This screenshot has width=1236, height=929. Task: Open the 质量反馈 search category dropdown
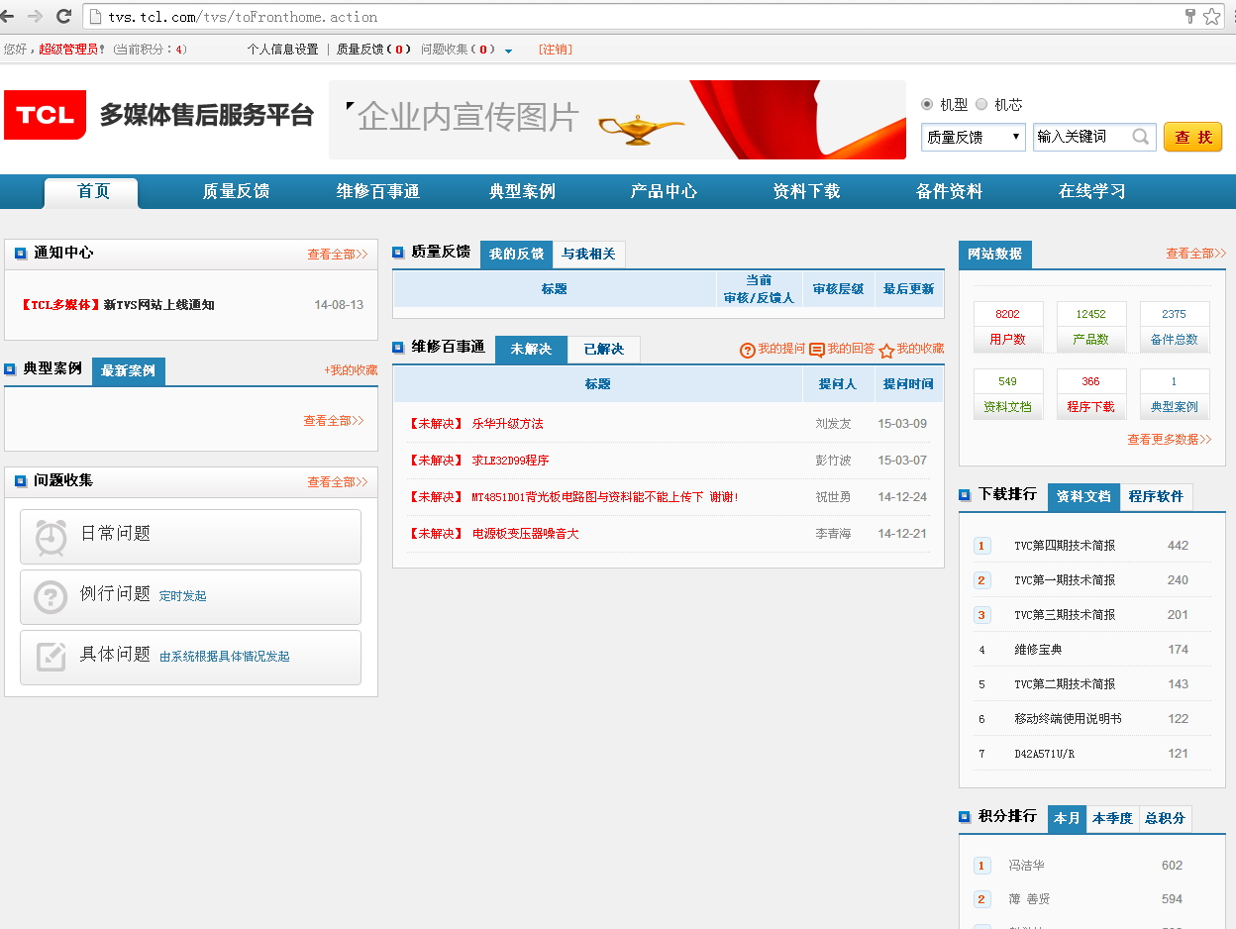tap(974, 137)
